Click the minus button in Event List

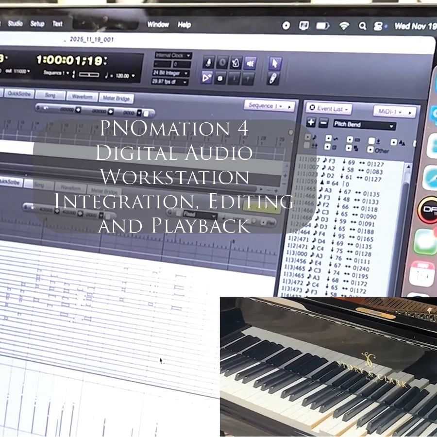click(323, 123)
